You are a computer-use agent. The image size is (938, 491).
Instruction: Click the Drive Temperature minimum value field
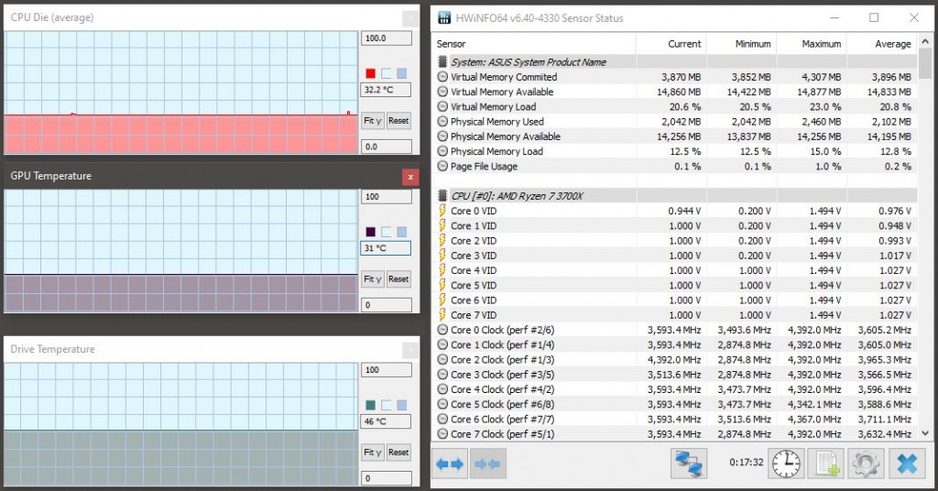(x=386, y=478)
